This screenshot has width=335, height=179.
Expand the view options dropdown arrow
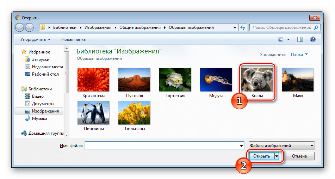(288, 39)
